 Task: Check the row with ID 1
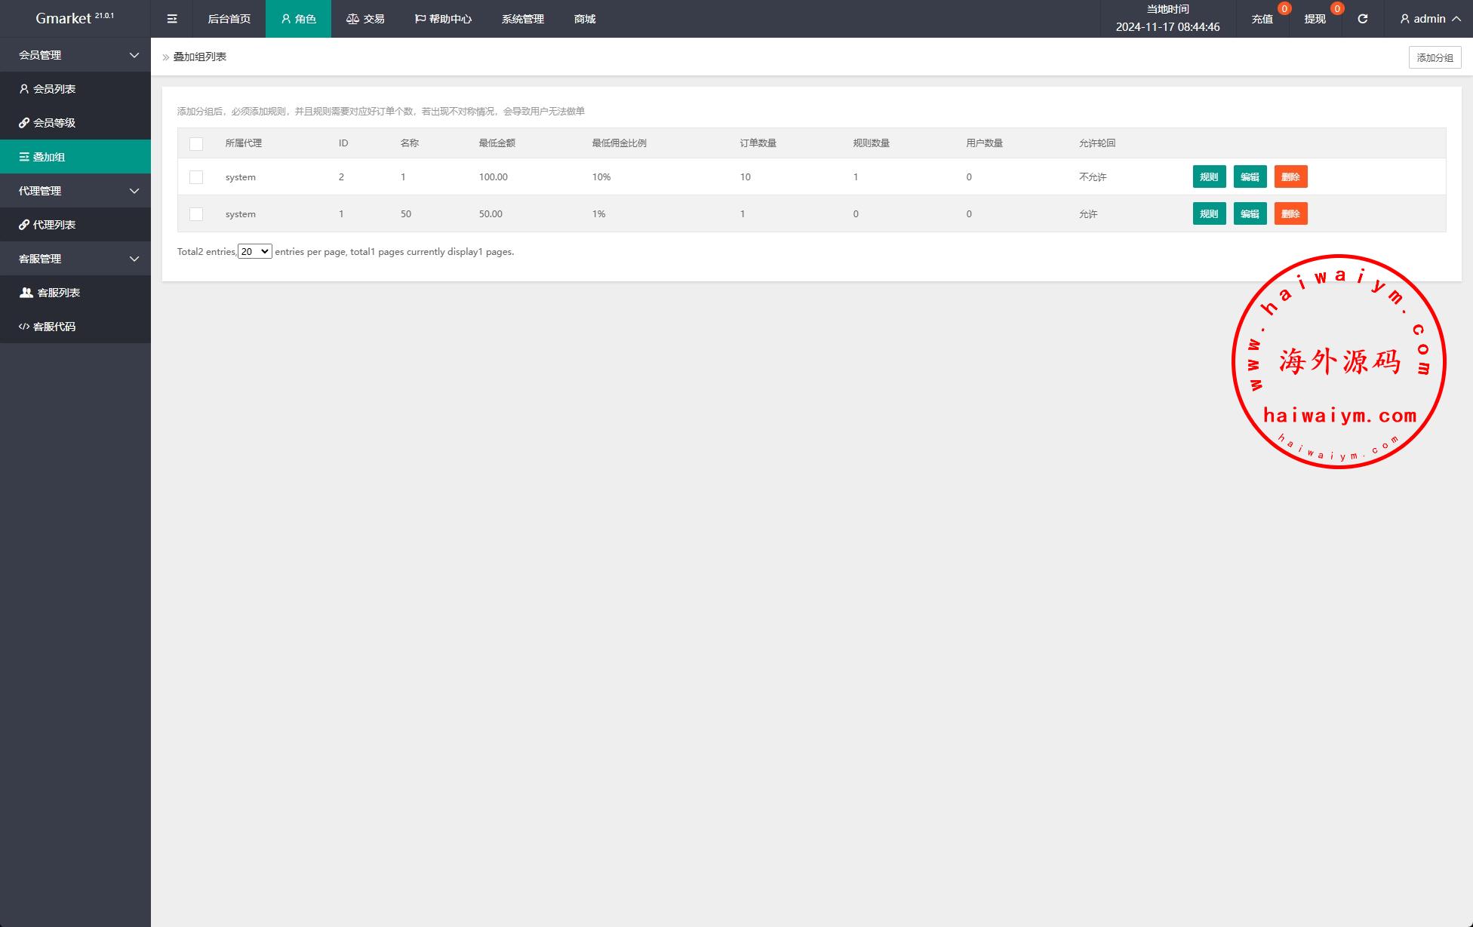pos(196,214)
